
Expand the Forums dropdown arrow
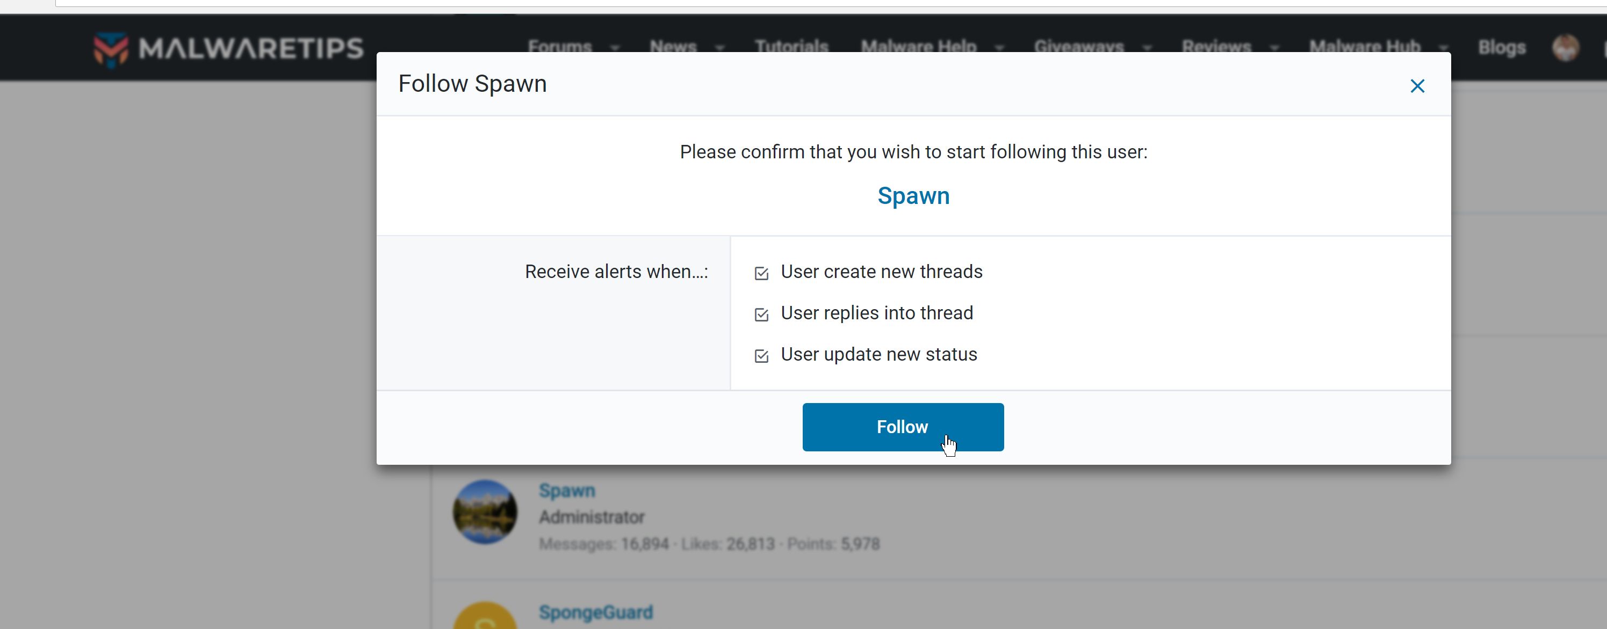click(x=615, y=47)
